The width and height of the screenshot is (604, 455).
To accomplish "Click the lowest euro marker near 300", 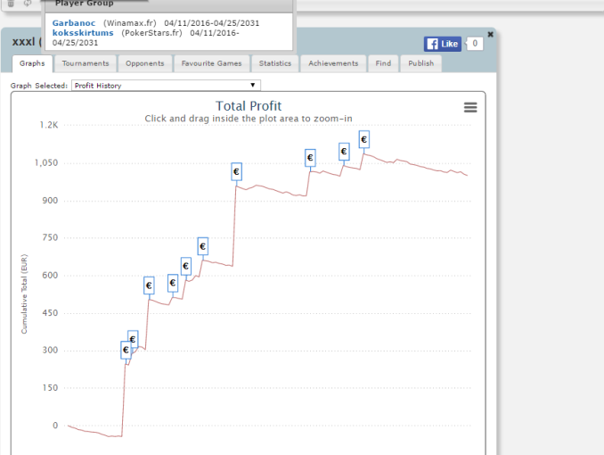I will (x=126, y=351).
